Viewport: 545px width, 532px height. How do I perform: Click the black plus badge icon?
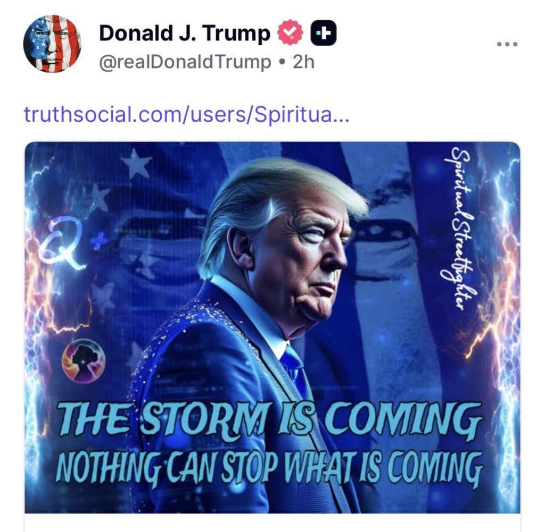(x=323, y=33)
